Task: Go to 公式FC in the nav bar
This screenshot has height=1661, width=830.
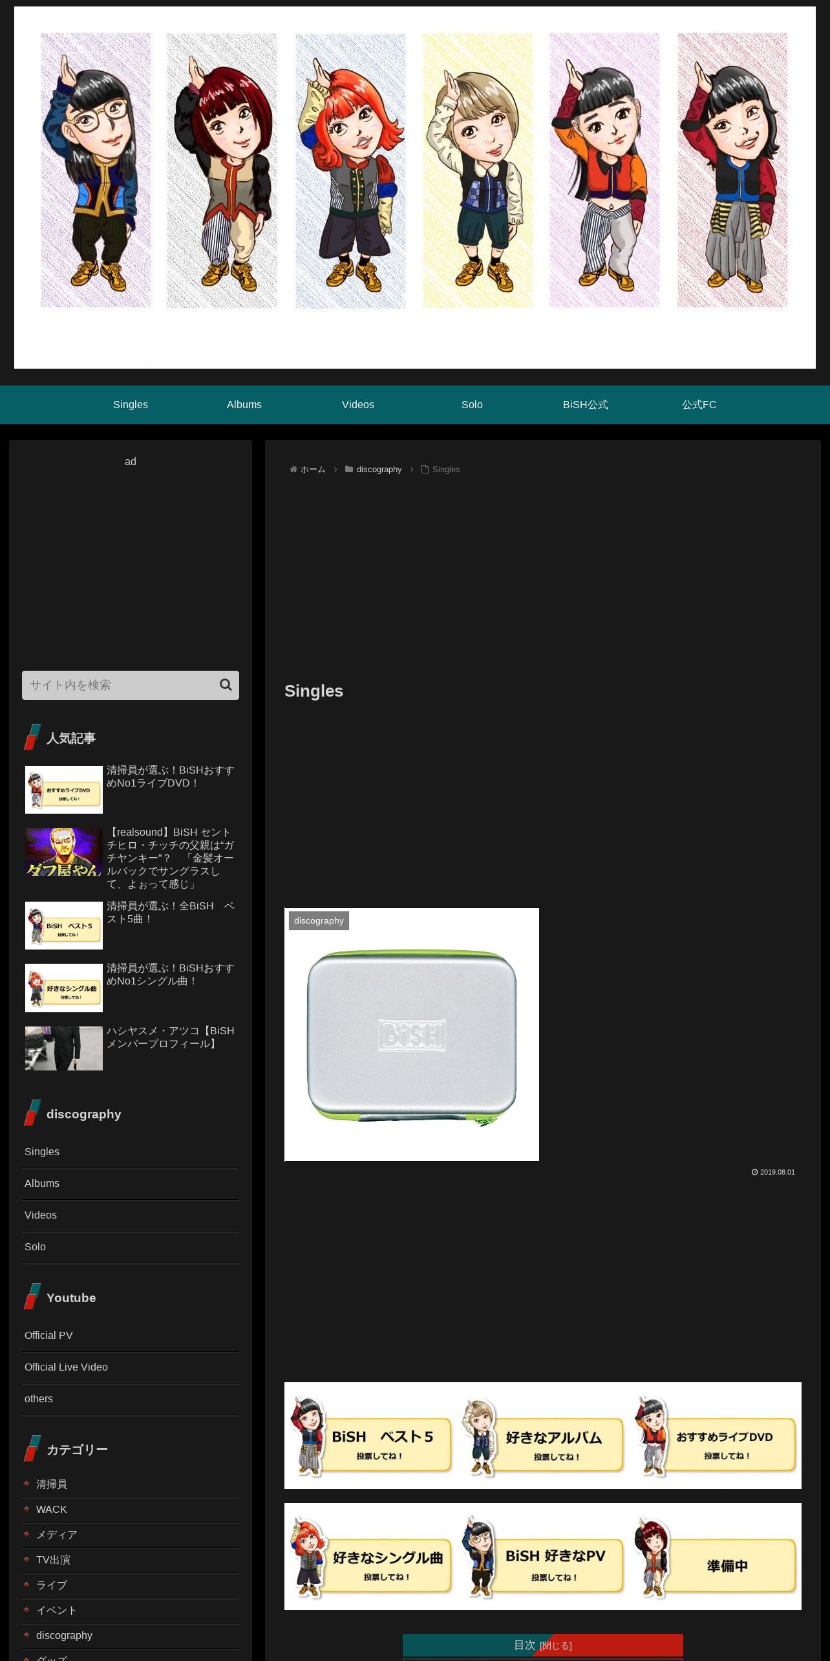Action: (699, 405)
